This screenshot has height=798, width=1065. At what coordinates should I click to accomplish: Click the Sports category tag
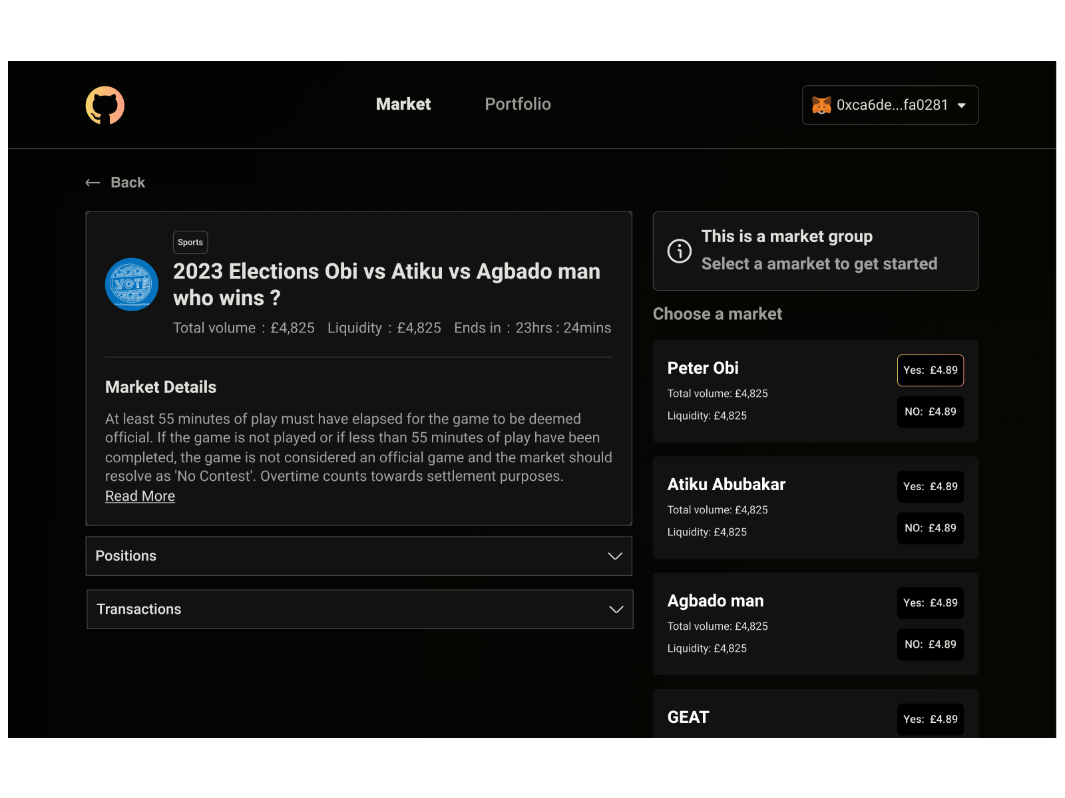(190, 243)
